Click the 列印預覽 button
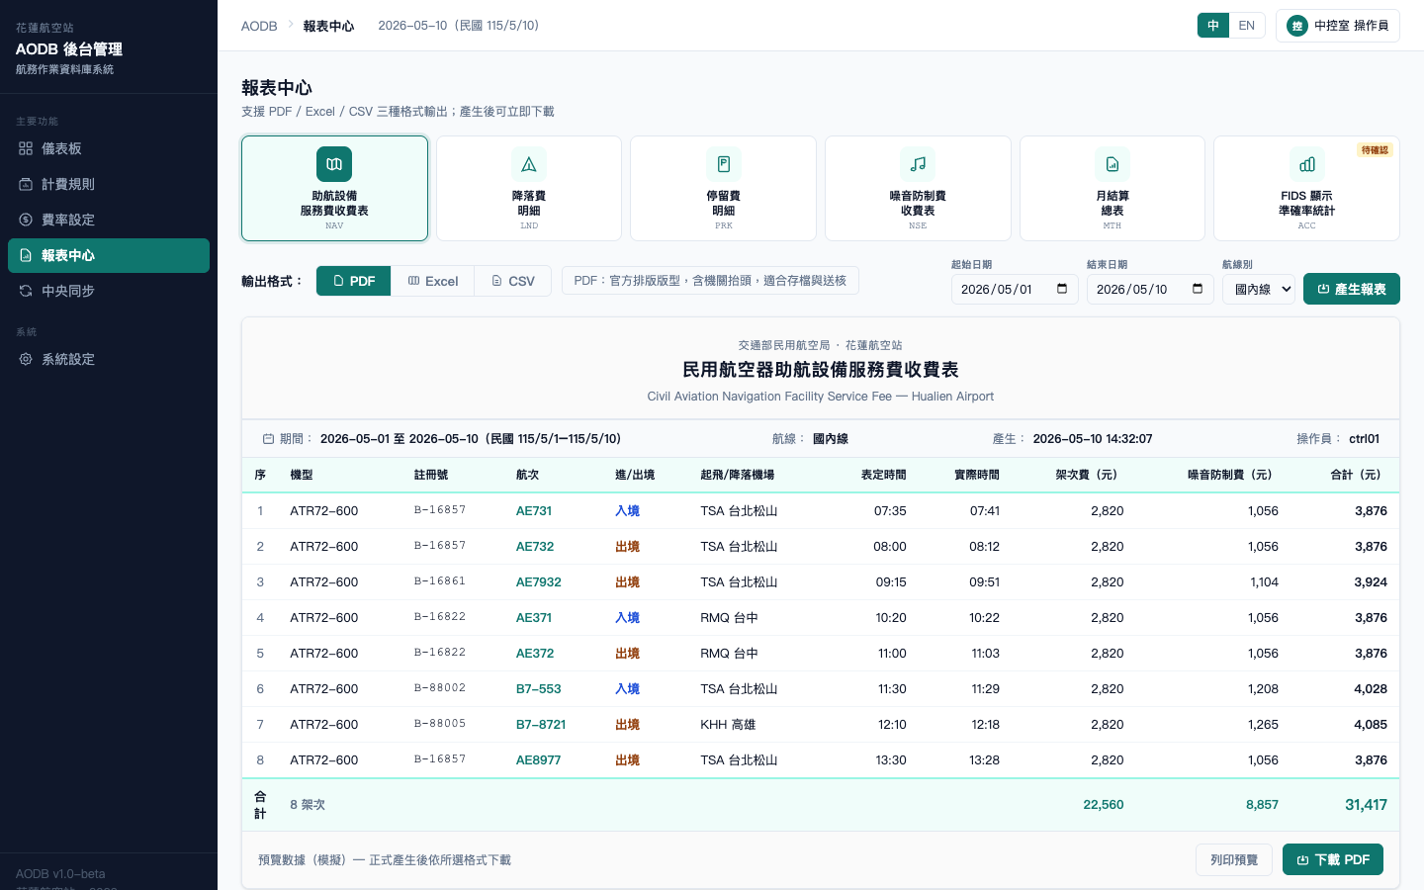Image resolution: width=1424 pixels, height=890 pixels. pyautogui.click(x=1234, y=859)
